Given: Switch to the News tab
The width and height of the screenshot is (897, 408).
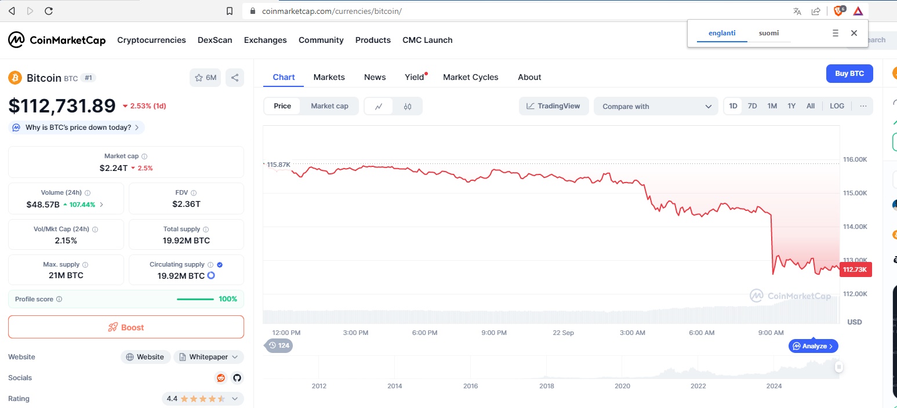Looking at the screenshot, I should click(375, 77).
